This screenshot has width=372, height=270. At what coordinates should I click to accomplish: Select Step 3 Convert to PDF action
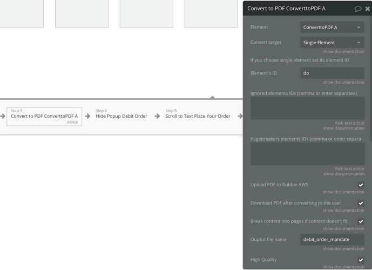[x=44, y=116]
